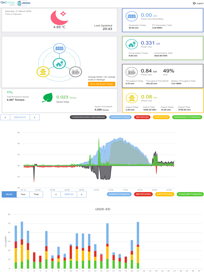204x272 pixels.
Task: Toggle the IMPORT(W) chart series
Action: 142,117
